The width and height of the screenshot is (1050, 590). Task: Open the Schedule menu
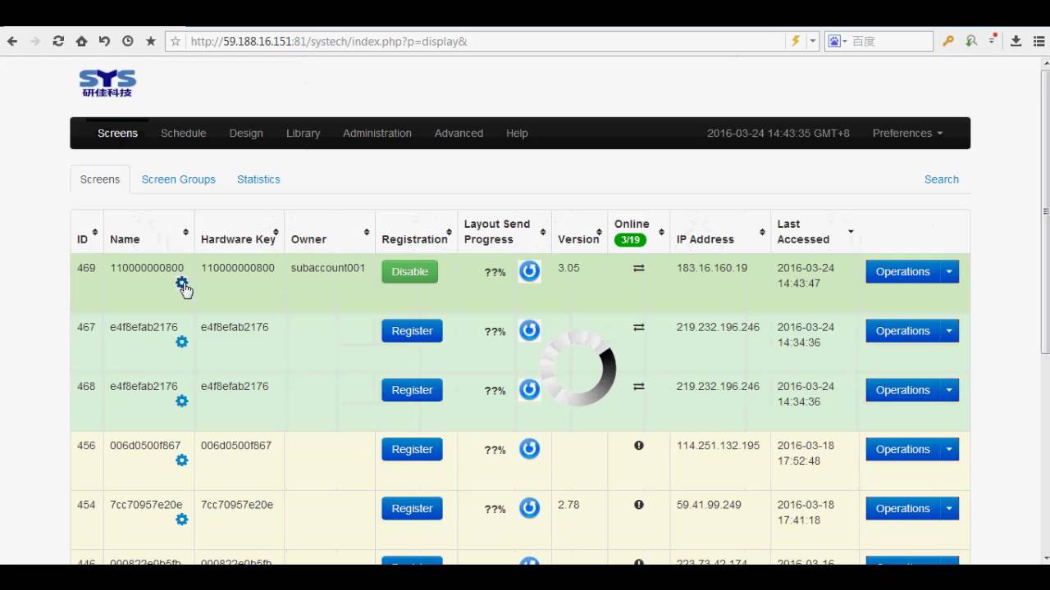coord(183,133)
